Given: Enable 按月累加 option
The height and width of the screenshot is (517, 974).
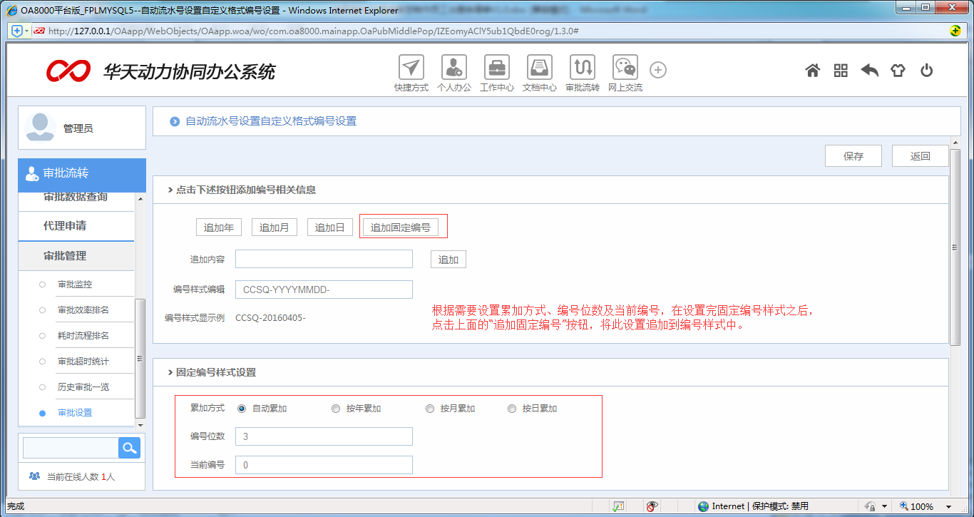Looking at the screenshot, I should pos(430,408).
